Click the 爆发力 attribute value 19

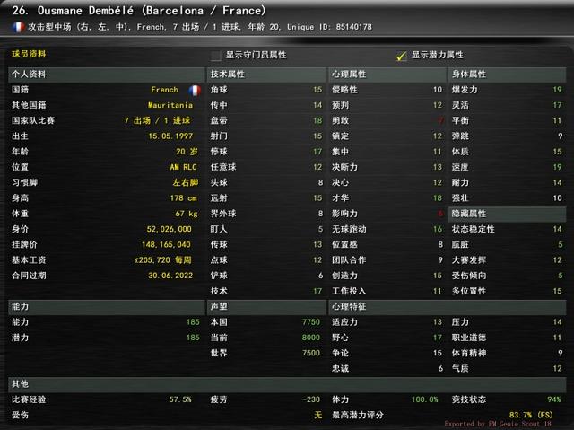(558, 90)
